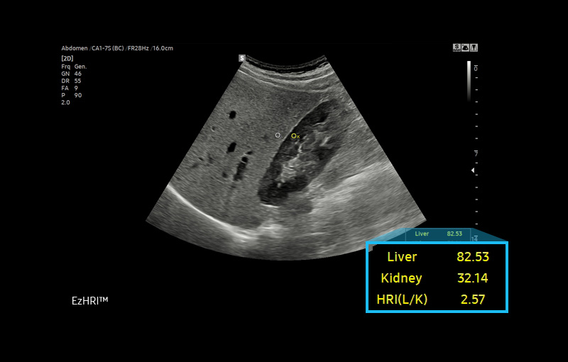
Task: Click the Frq Gen. frequency parameter
Action: coord(74,66)
